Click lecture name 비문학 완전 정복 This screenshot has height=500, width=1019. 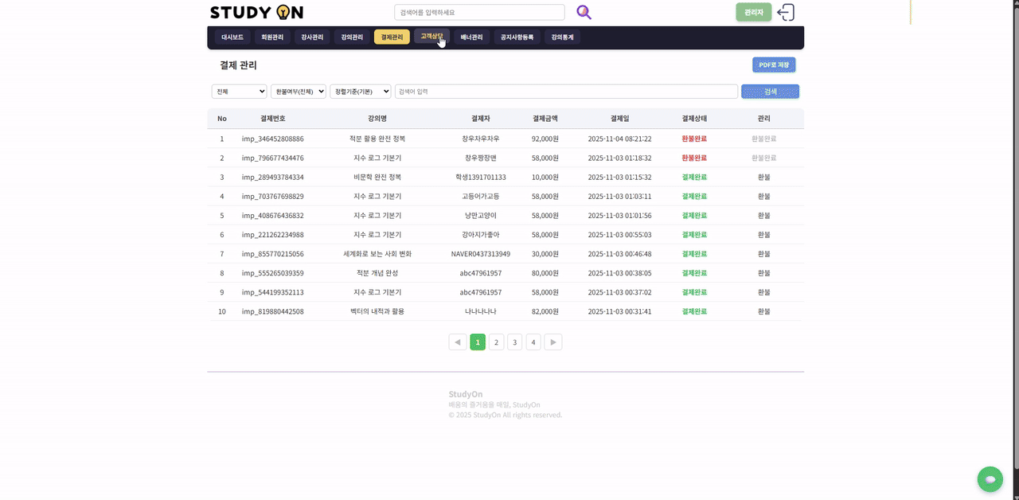pyautogui.click(x=377, y=177)
